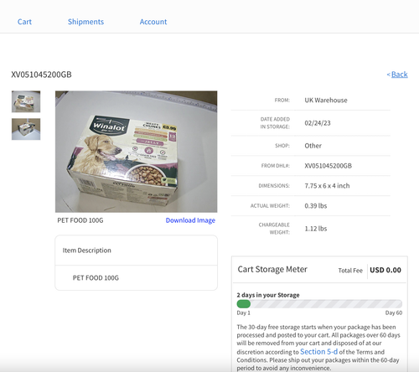
Task: Select the second package thumbnail
Action: [x=26, y=129]
